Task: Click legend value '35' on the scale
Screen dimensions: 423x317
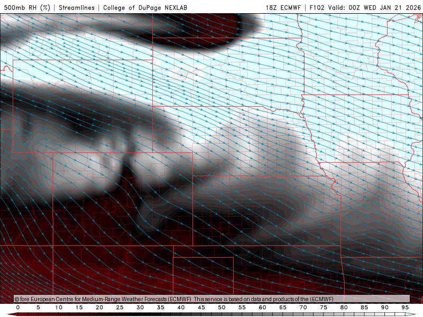Action: coord(161,307)
